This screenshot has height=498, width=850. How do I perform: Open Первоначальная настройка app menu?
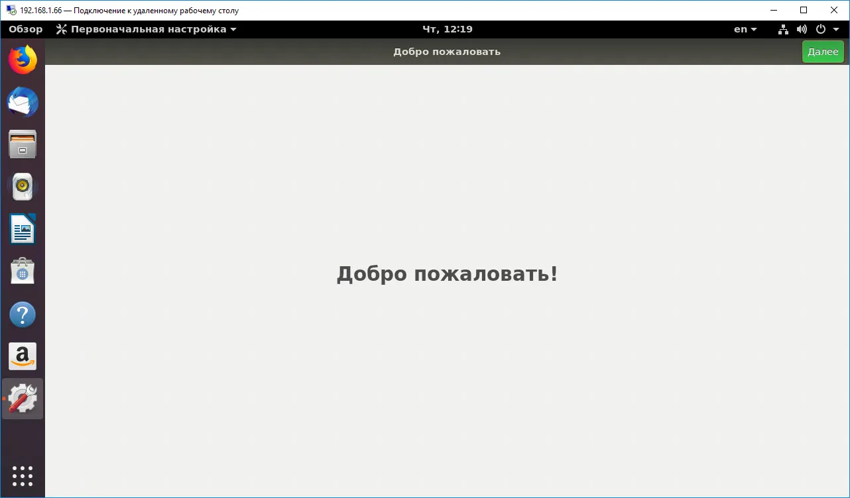click(146, 29)
